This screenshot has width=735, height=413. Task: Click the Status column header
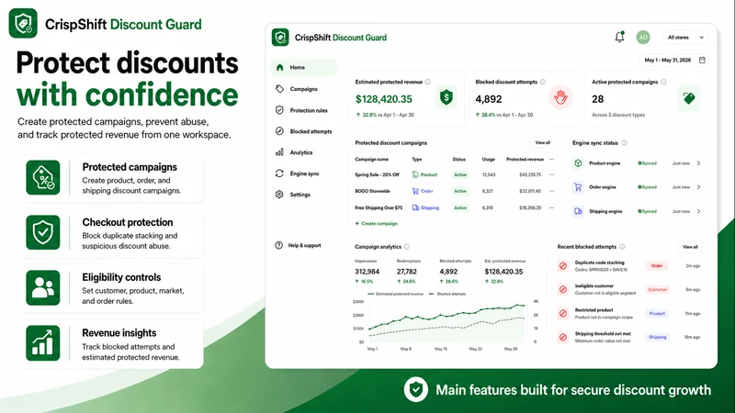pos(458,159)
